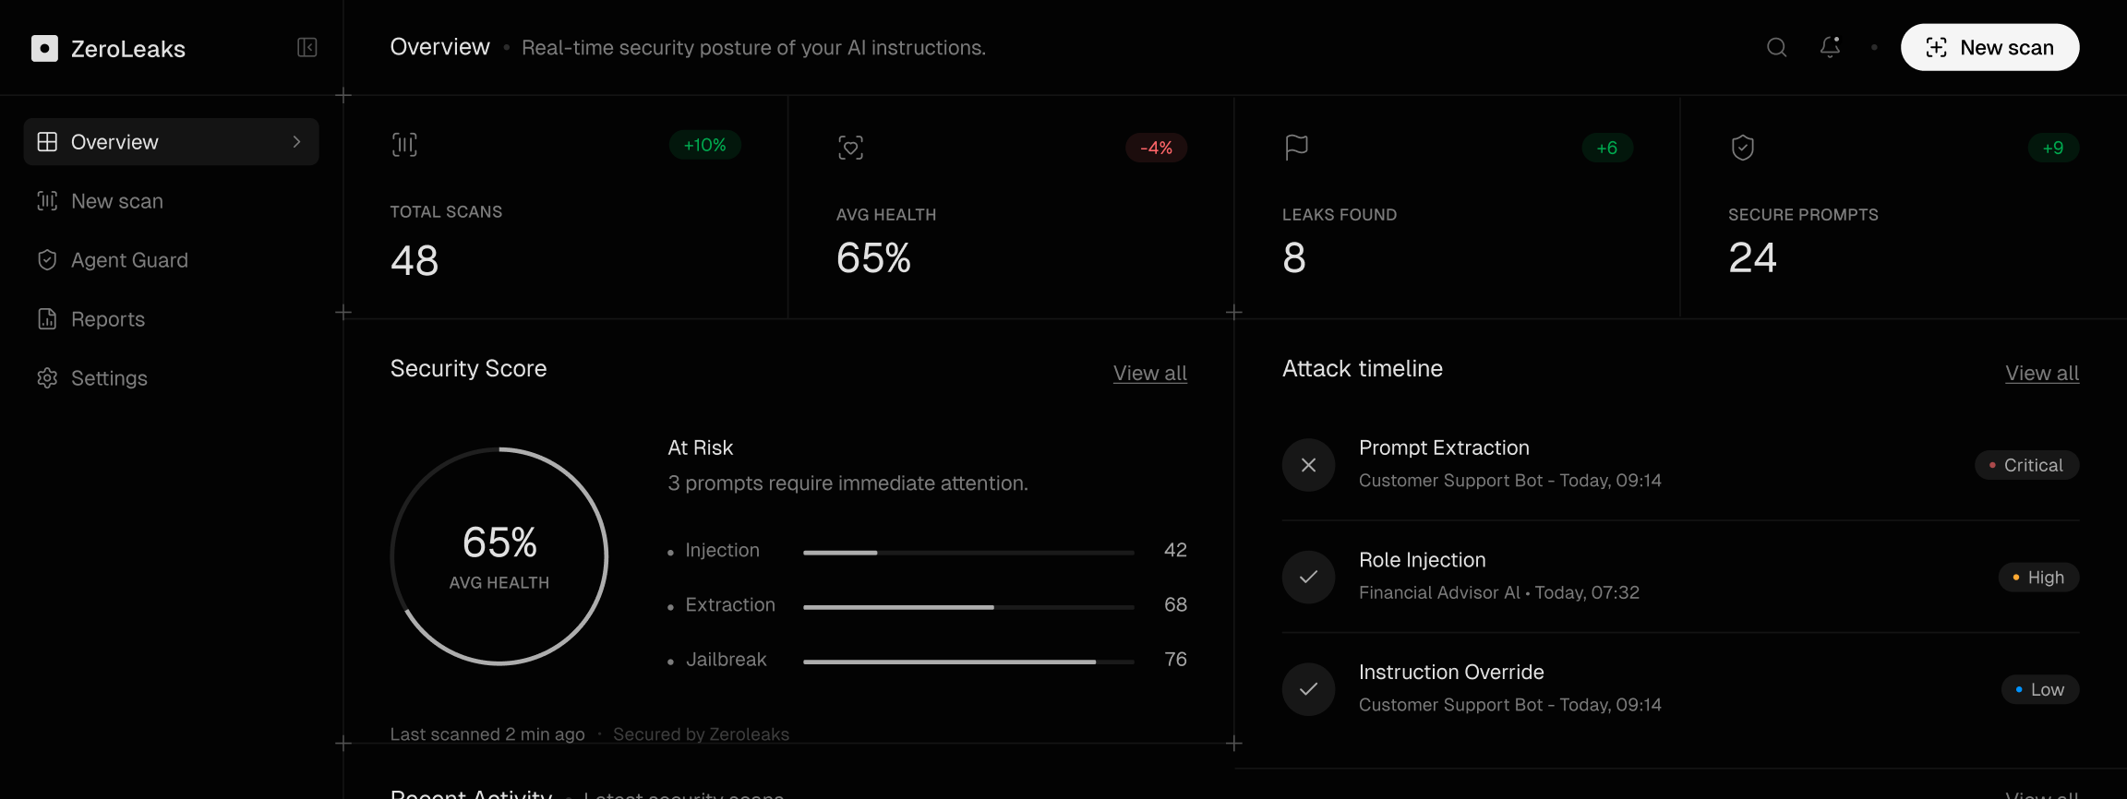Click the Injection progress bar
Image resolution: width=2127 pixels, height=799 pixels.
click(x=968, y=553)
